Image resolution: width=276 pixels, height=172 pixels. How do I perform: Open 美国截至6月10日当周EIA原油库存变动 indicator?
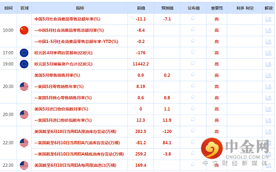coord(75,131)
